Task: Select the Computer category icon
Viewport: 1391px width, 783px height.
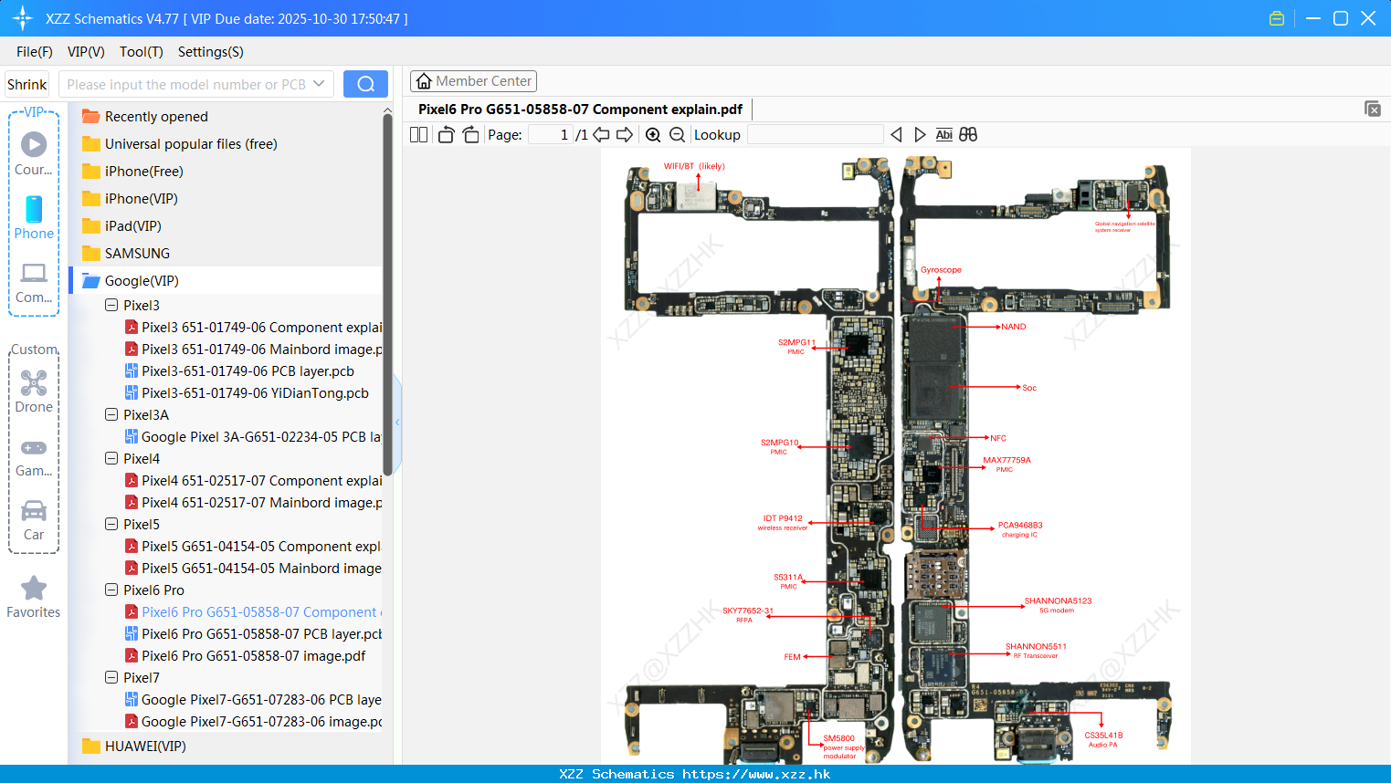Action: [x=34, y=282]
